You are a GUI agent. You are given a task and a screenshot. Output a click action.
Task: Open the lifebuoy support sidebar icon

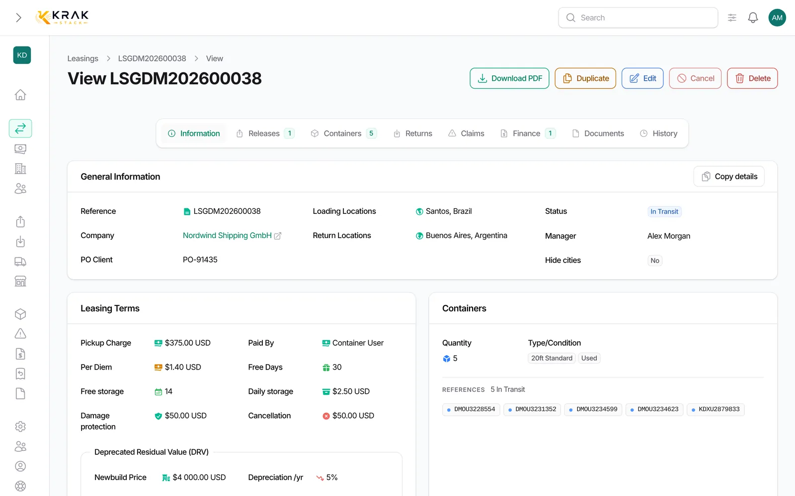tap(20, 486)
